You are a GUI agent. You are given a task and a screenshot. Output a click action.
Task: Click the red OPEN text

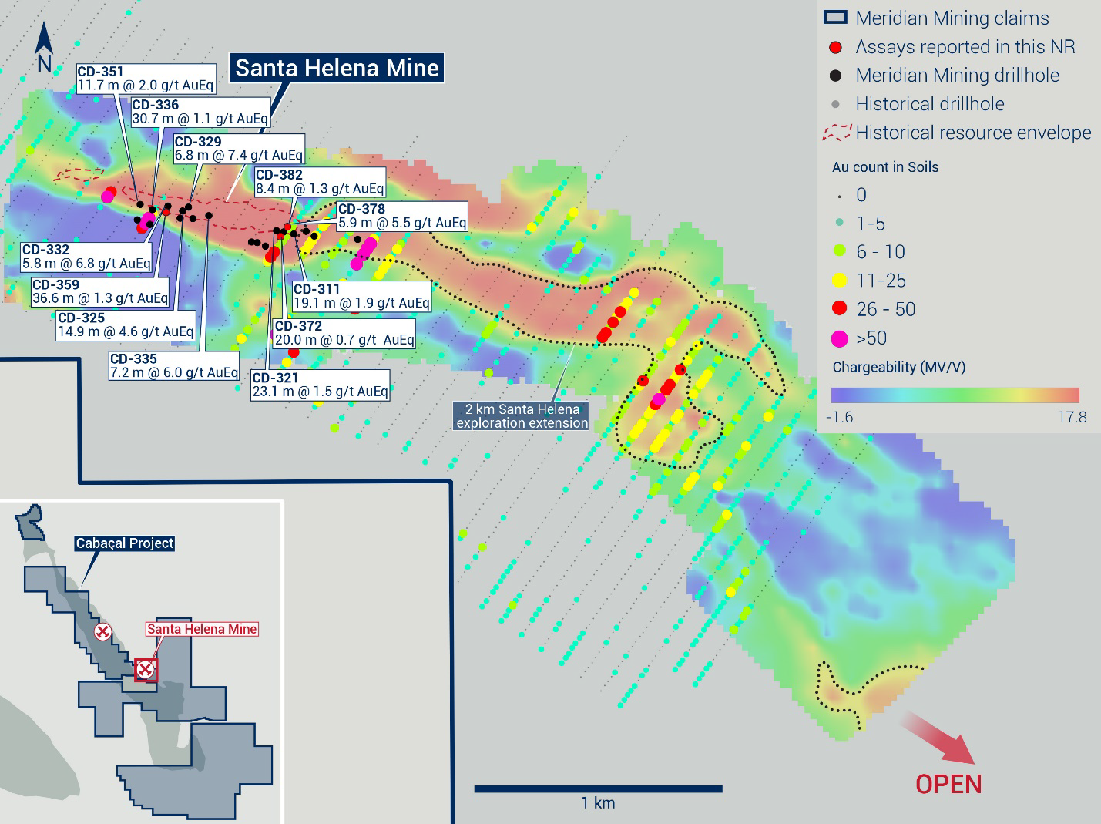pyautogui.click(x=948, y=785)
